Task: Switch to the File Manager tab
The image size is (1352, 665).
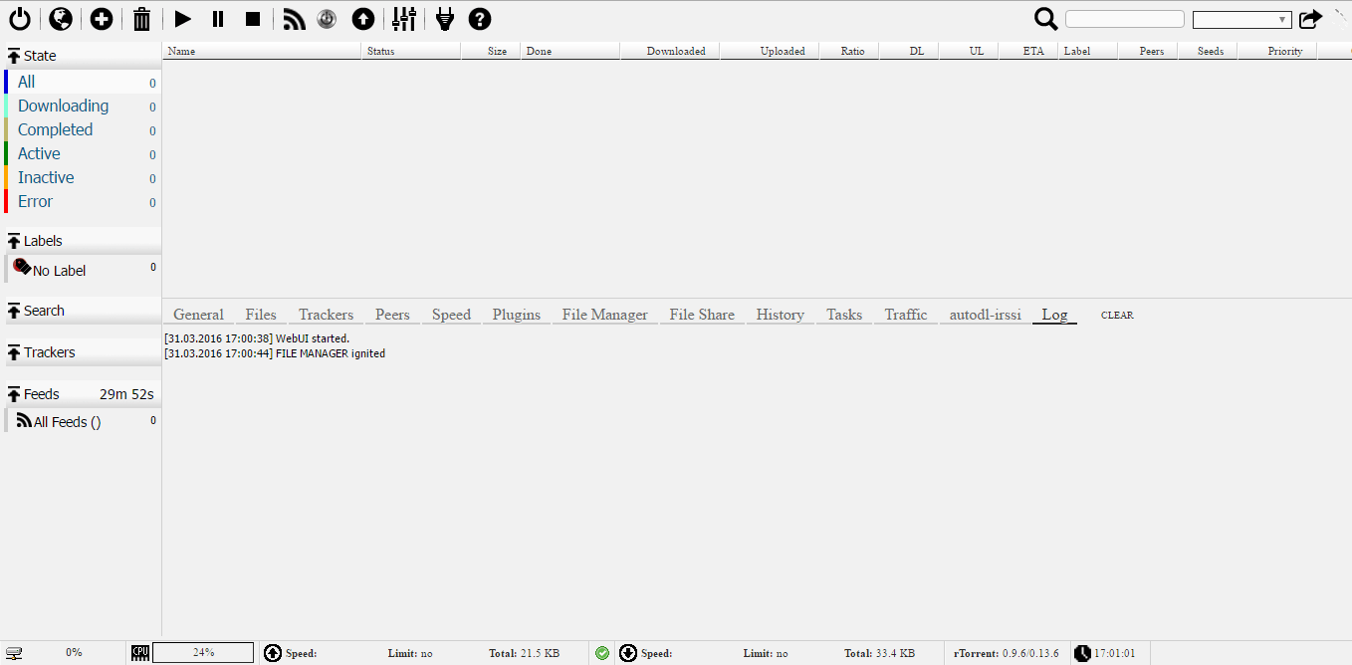Action: click(604, 315)
